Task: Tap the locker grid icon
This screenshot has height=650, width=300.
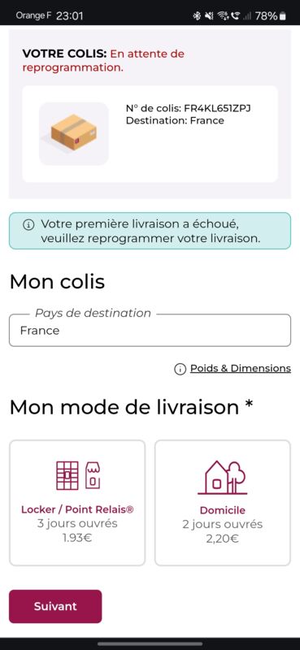Action: (67, 474)
